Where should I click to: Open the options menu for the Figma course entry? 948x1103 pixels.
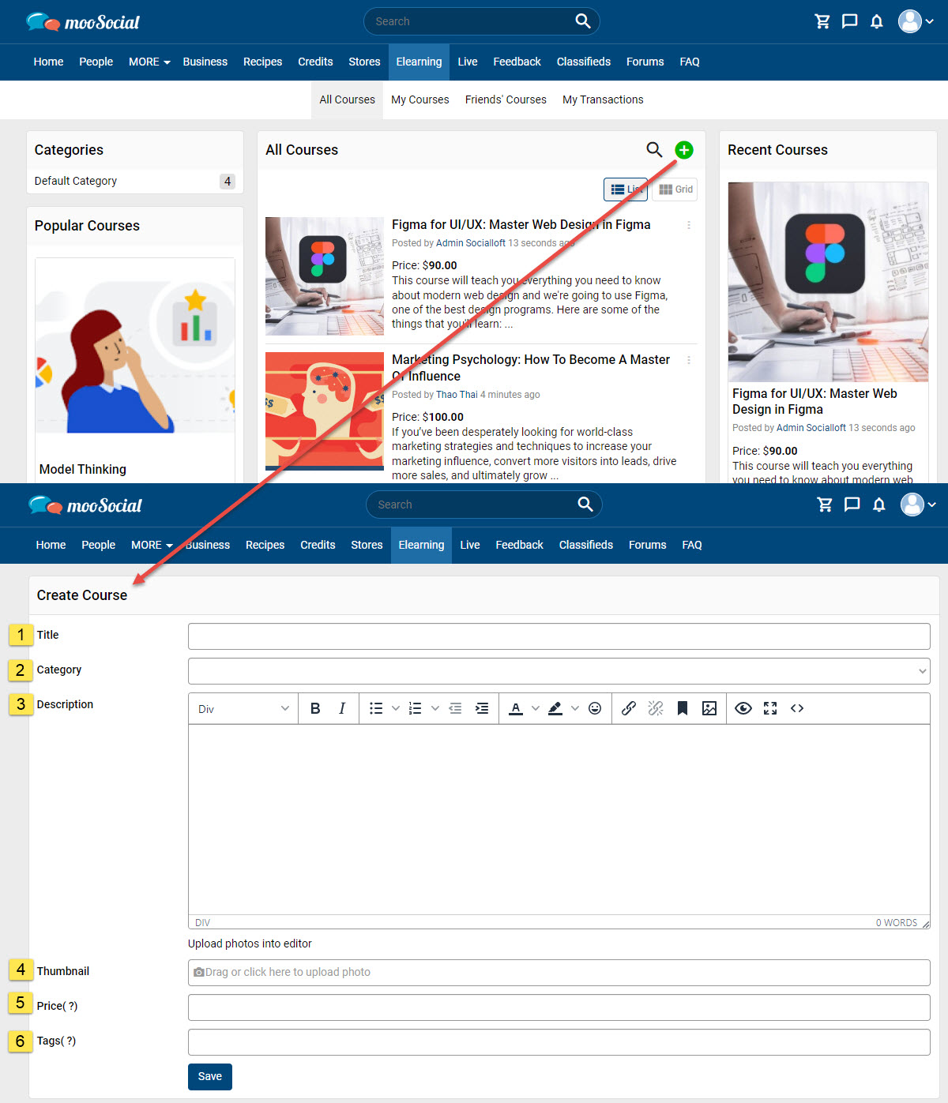tap(689, 225)
